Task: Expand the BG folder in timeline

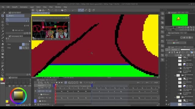Action: click(x=38, y=101)
